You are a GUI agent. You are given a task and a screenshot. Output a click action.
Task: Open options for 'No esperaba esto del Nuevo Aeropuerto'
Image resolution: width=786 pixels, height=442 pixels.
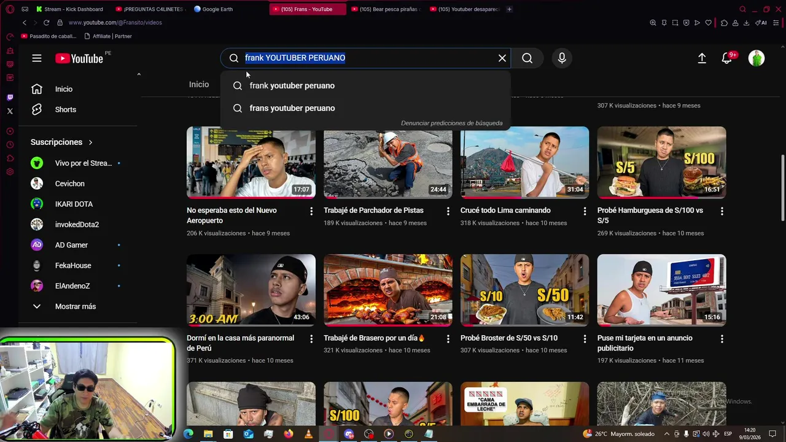(x=311, y=211)
